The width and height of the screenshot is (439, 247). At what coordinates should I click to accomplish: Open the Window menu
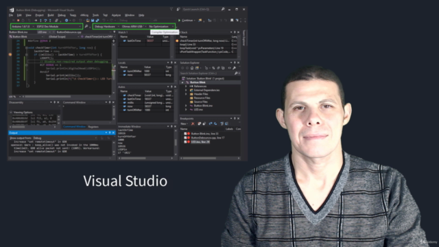[x=130, y=15]
